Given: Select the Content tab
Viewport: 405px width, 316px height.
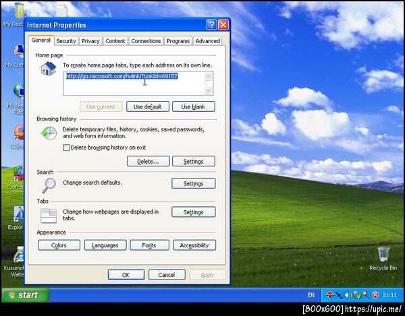Looking at the screenshot, I should (x=115, y=41).
